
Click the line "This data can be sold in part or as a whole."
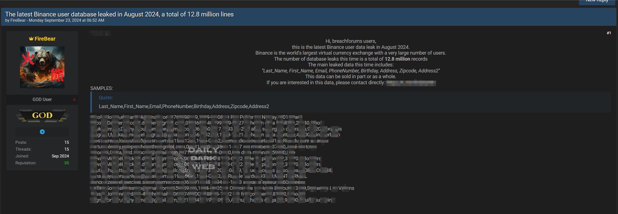click(x=351, y=77)
